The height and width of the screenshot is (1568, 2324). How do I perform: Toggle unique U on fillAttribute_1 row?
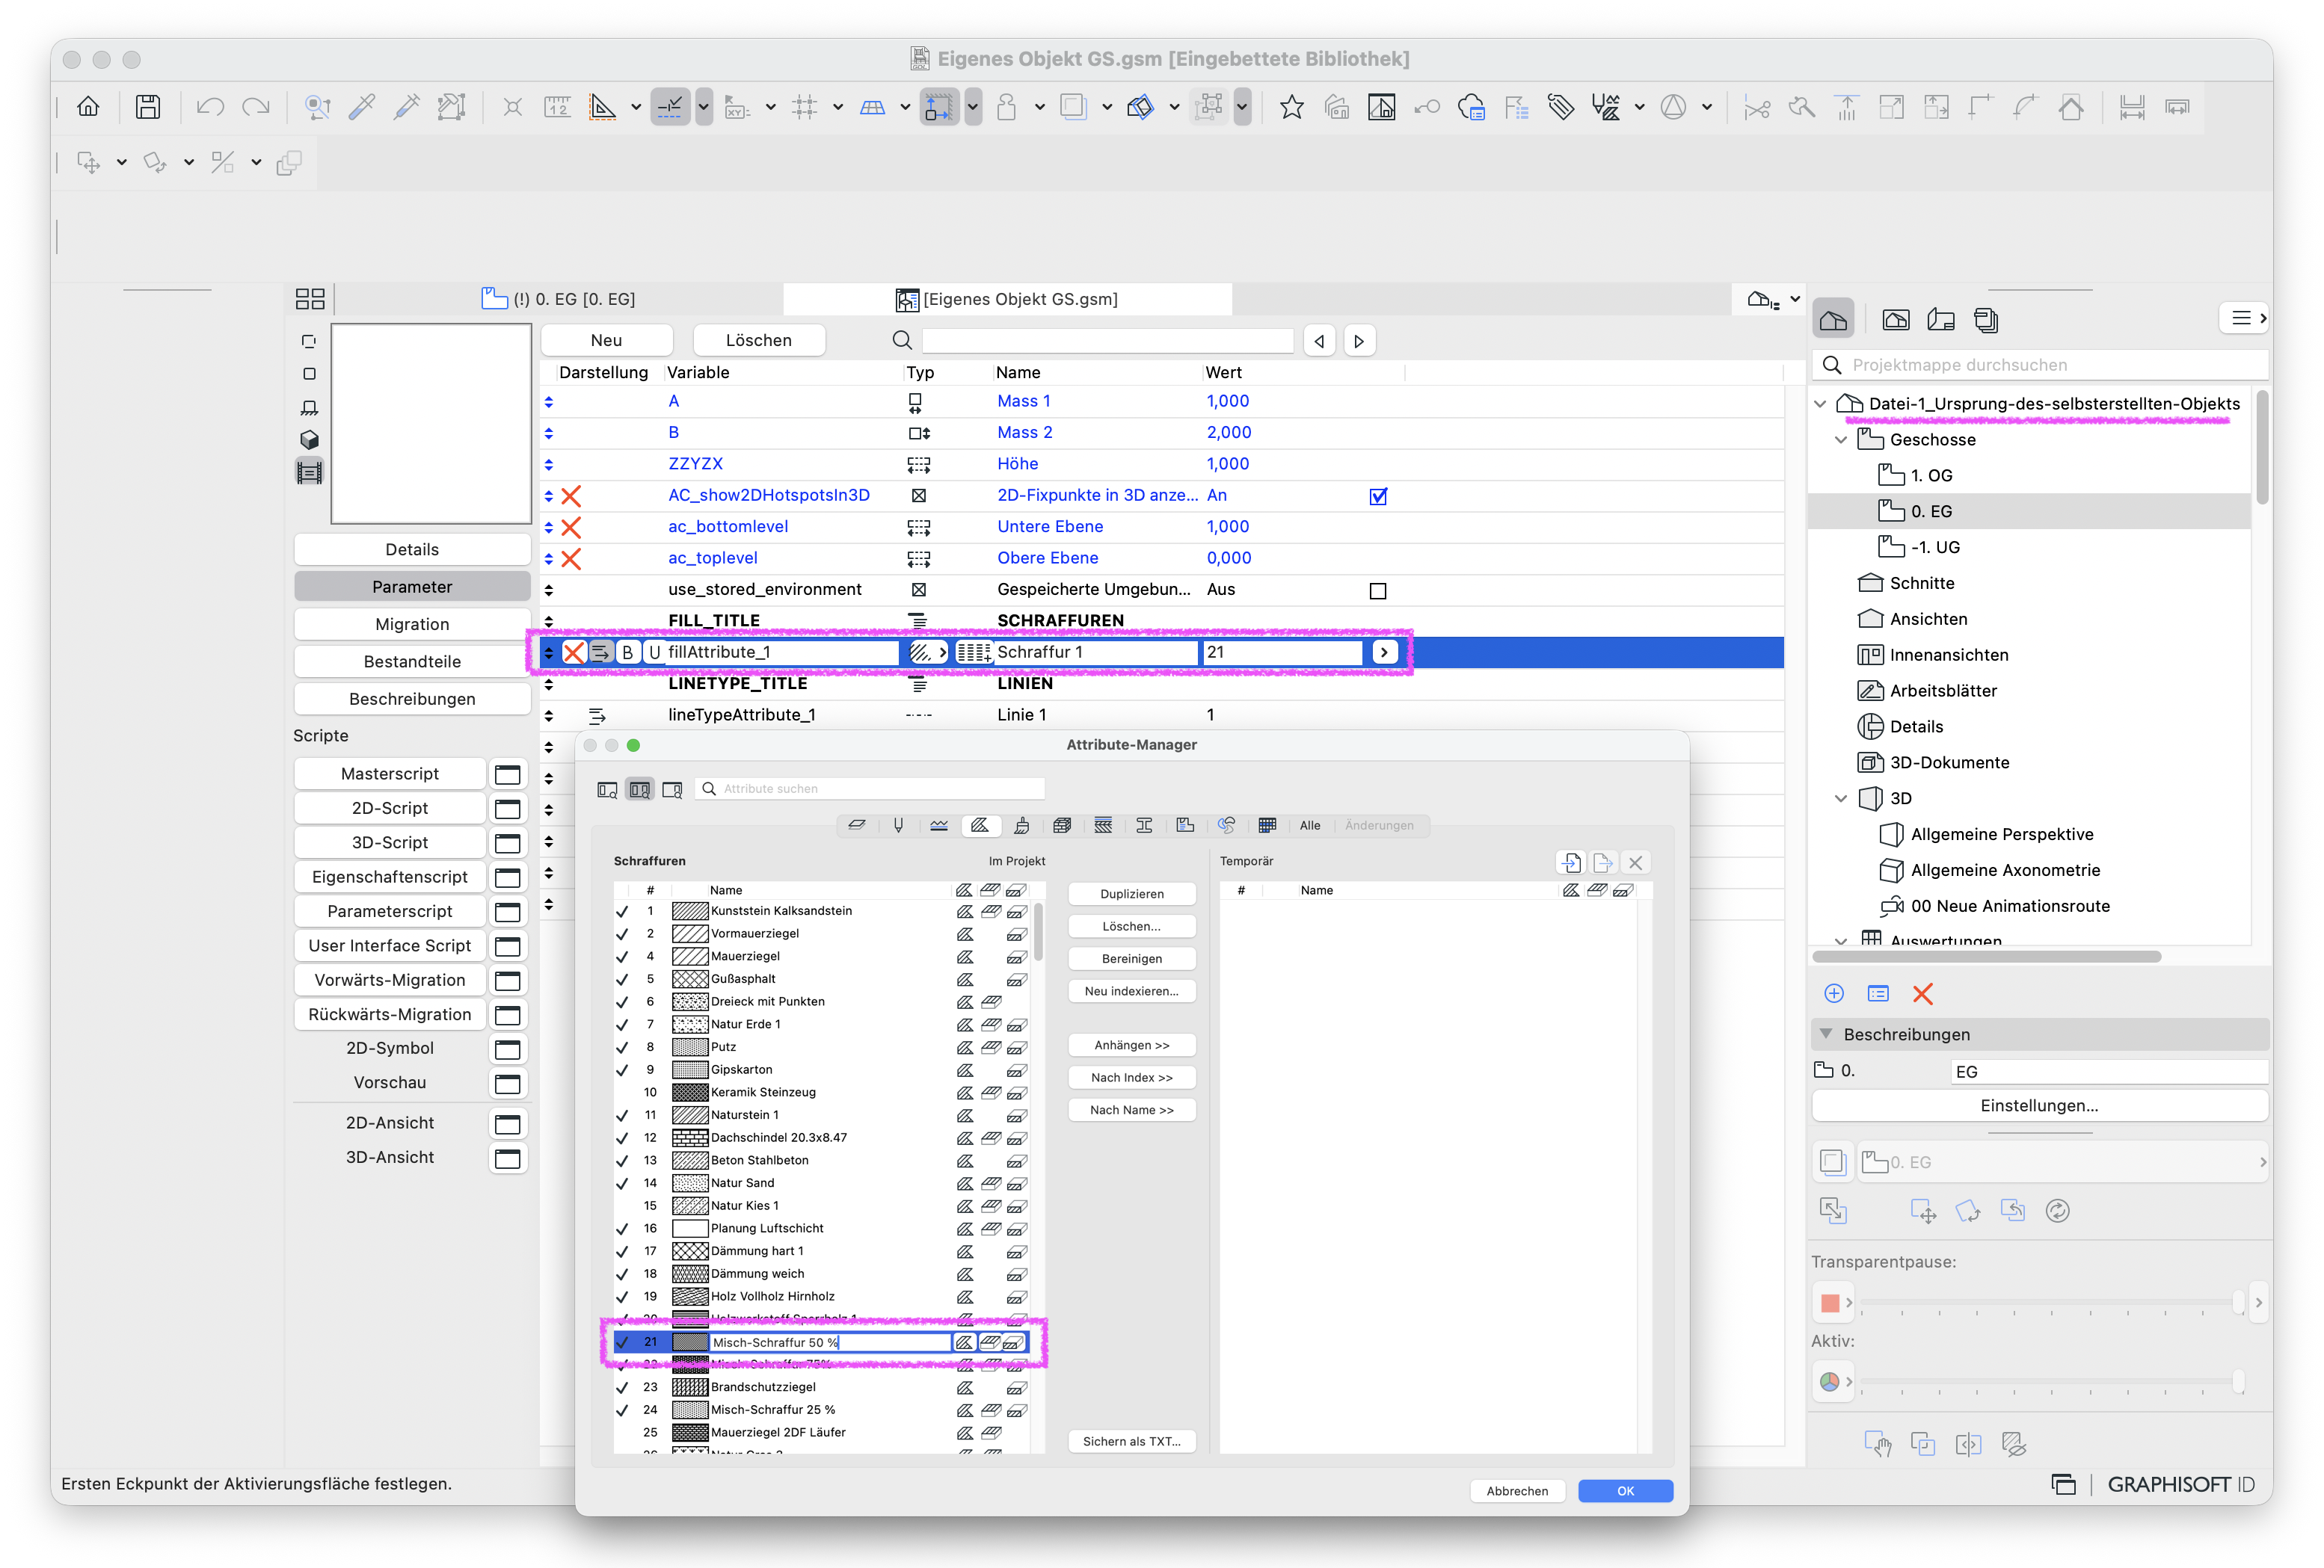click(x=654, y=652)
